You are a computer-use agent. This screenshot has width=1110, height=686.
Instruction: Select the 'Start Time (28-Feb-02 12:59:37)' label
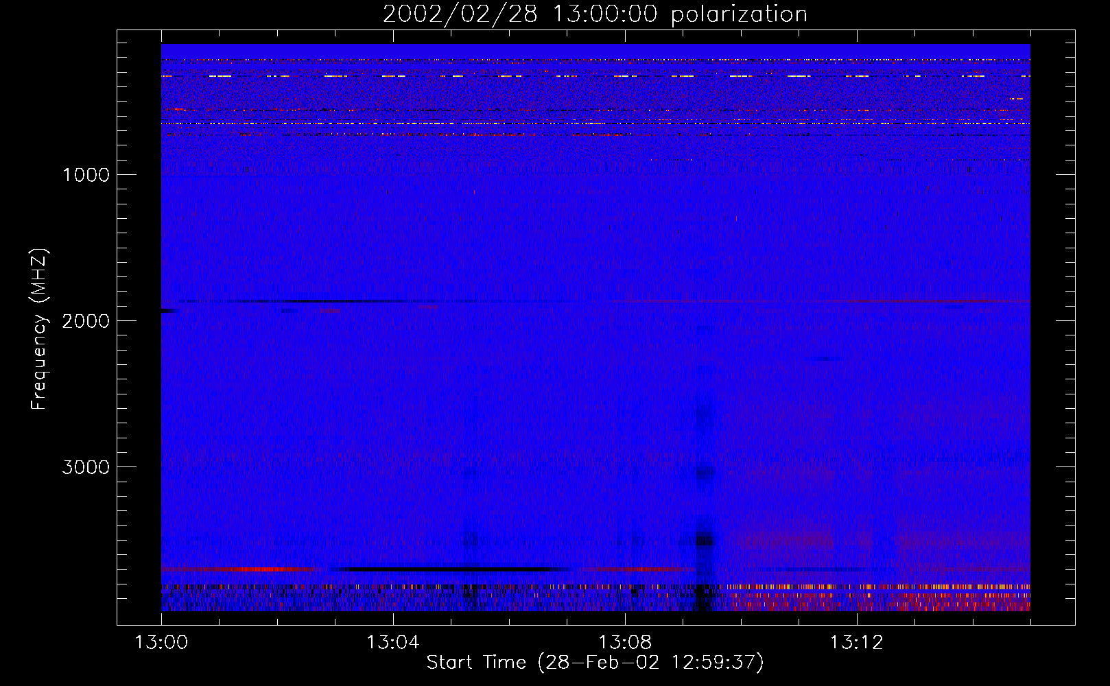tap(595, 663)
